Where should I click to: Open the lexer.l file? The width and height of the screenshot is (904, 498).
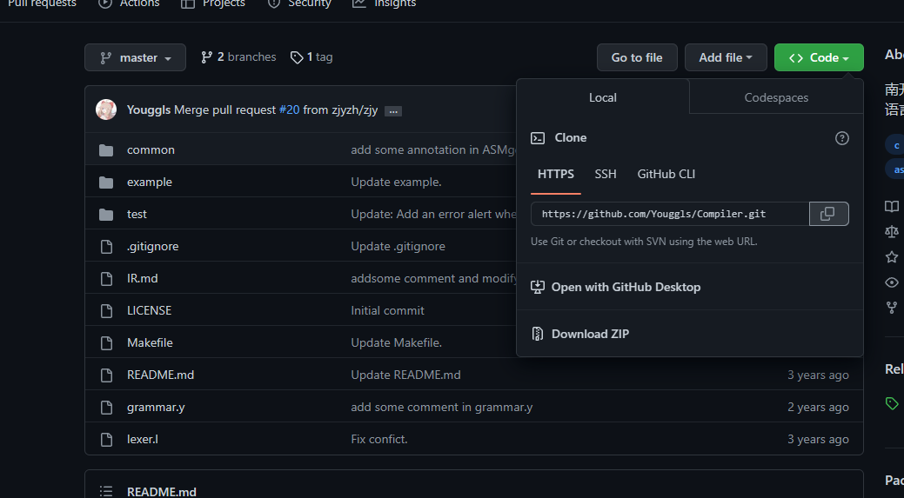pos(143,439)
